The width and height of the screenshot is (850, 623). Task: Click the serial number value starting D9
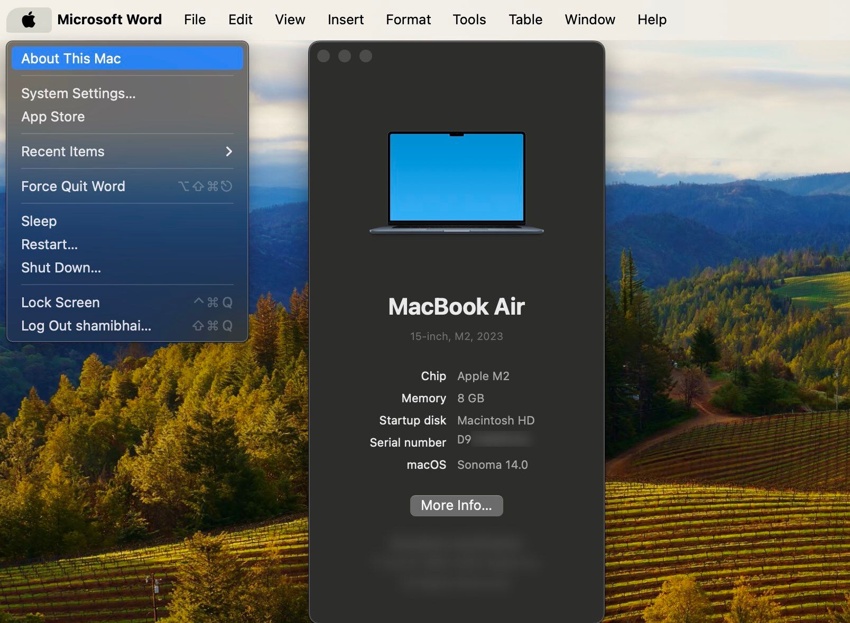coord(494,440)
